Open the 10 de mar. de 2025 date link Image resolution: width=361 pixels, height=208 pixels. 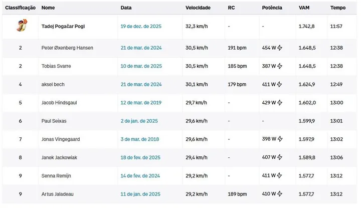point(141,66)
